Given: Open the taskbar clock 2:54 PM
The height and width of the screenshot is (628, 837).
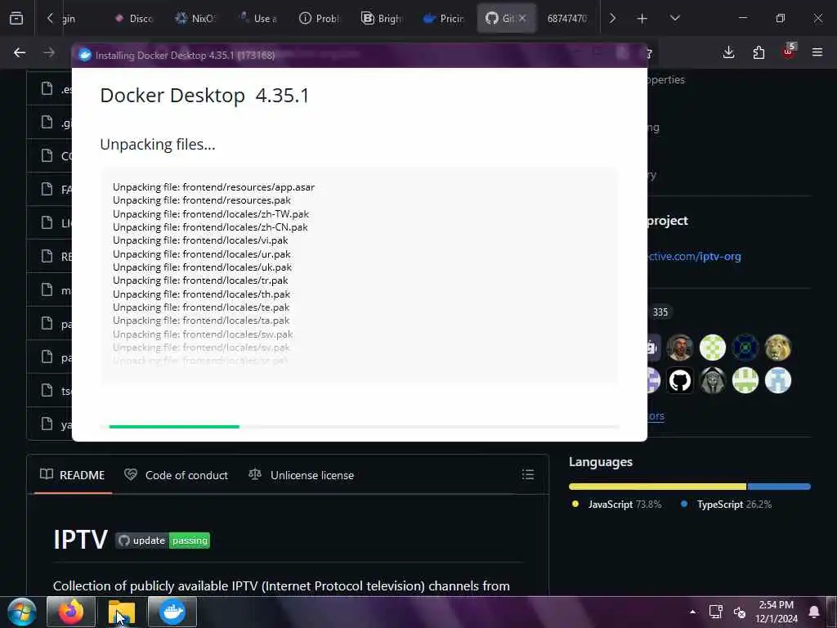Looking at the screenshot, I should click(x=777, y=612).
